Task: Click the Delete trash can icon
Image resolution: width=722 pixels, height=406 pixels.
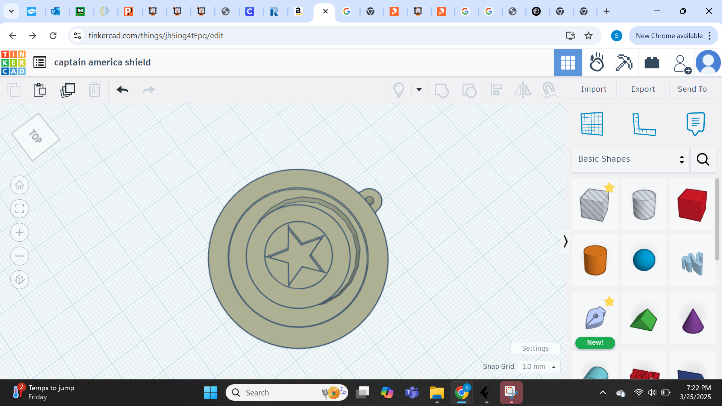Action: pyautogui.click(x=95, y=90)
